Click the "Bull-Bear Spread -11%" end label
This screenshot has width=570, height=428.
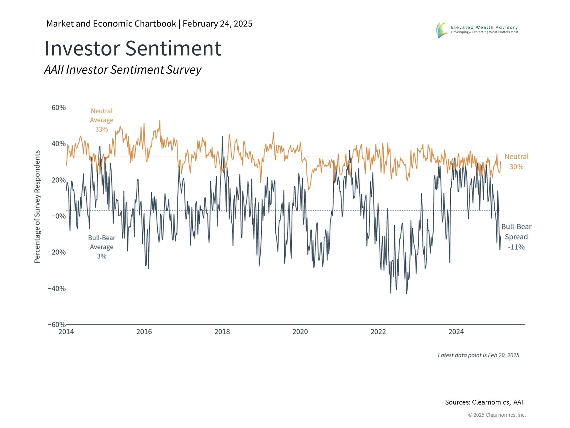[x=516, y=237]
